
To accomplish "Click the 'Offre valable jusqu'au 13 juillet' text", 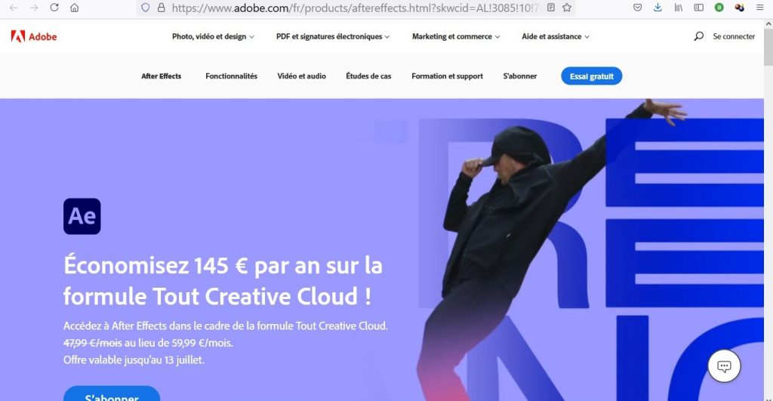I will [x=134, y=359].
